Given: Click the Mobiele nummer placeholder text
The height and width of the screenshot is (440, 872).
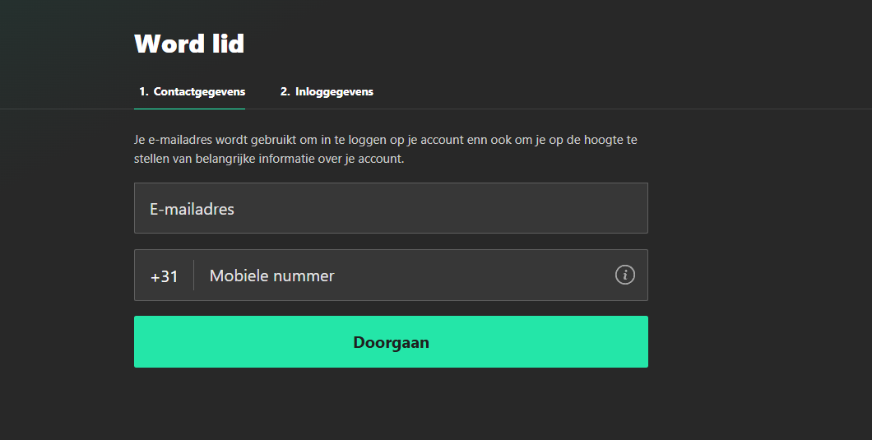Looking at the screenshot, I should [x=271, y=276].
